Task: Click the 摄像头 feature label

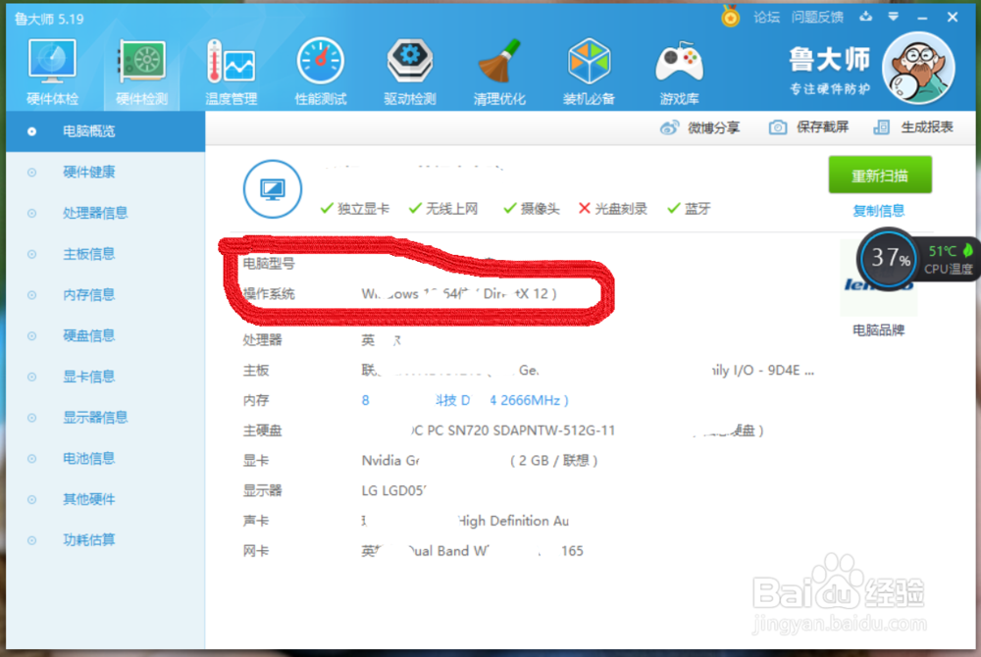Action: [x=540, y=209]
